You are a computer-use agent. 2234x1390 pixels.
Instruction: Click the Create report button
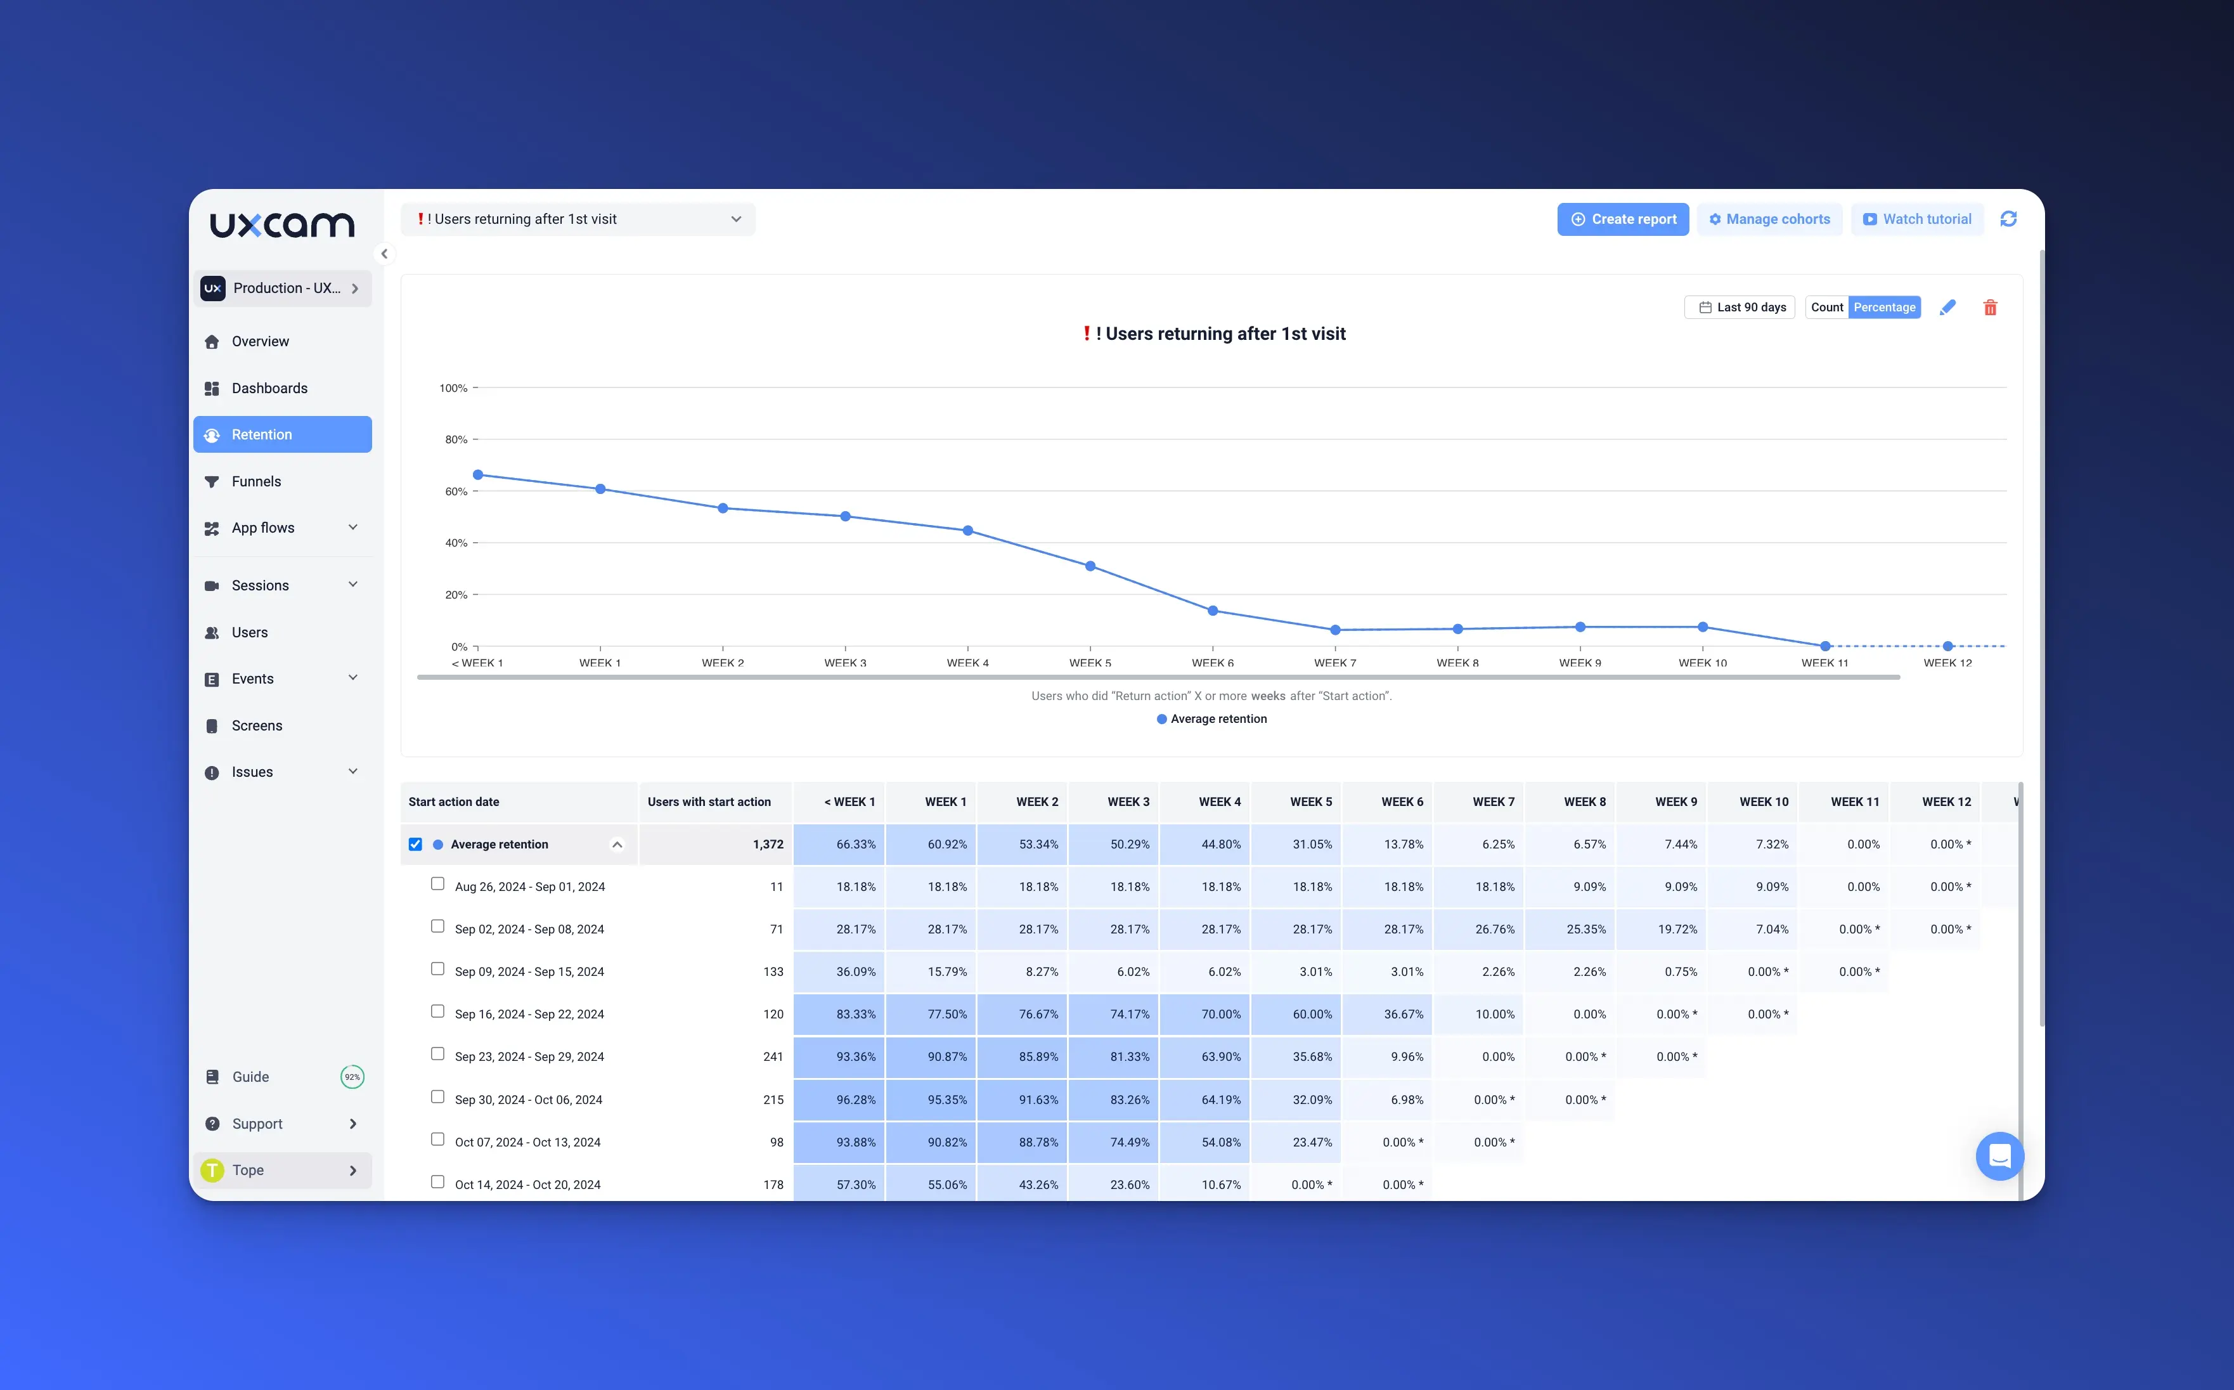point(1622,219)
